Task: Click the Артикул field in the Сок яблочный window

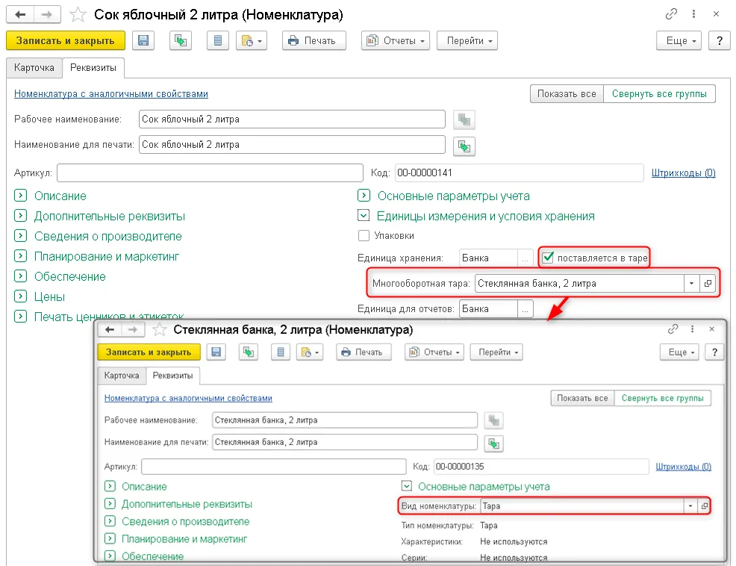Action: 210,172
